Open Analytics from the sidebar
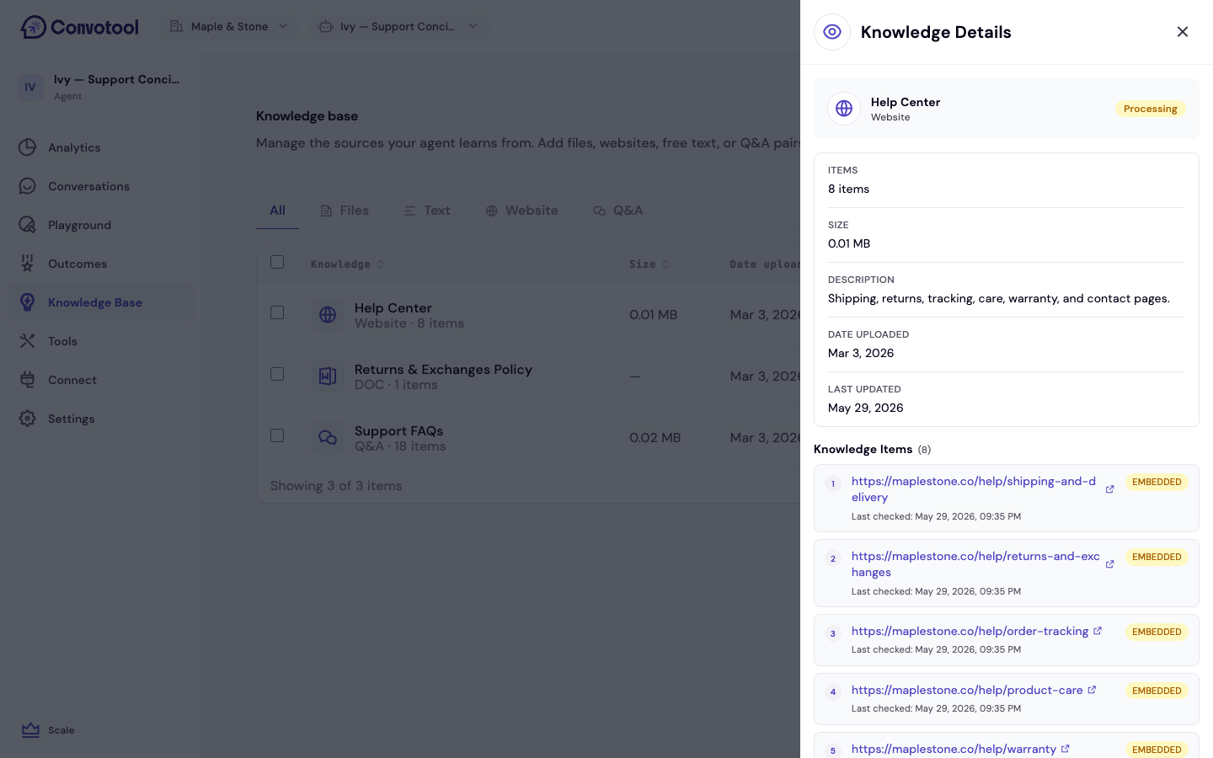Screen dimensions: 1213x758 pyautogui.click(x=100, y=147)
